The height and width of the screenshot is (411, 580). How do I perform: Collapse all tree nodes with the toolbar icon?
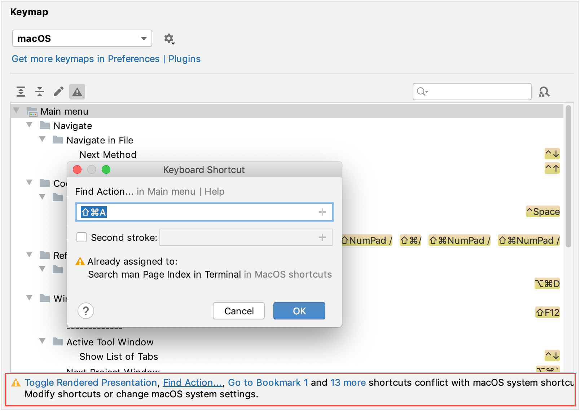40,92
